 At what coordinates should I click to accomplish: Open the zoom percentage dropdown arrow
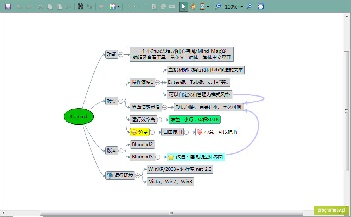pos(242,7)
